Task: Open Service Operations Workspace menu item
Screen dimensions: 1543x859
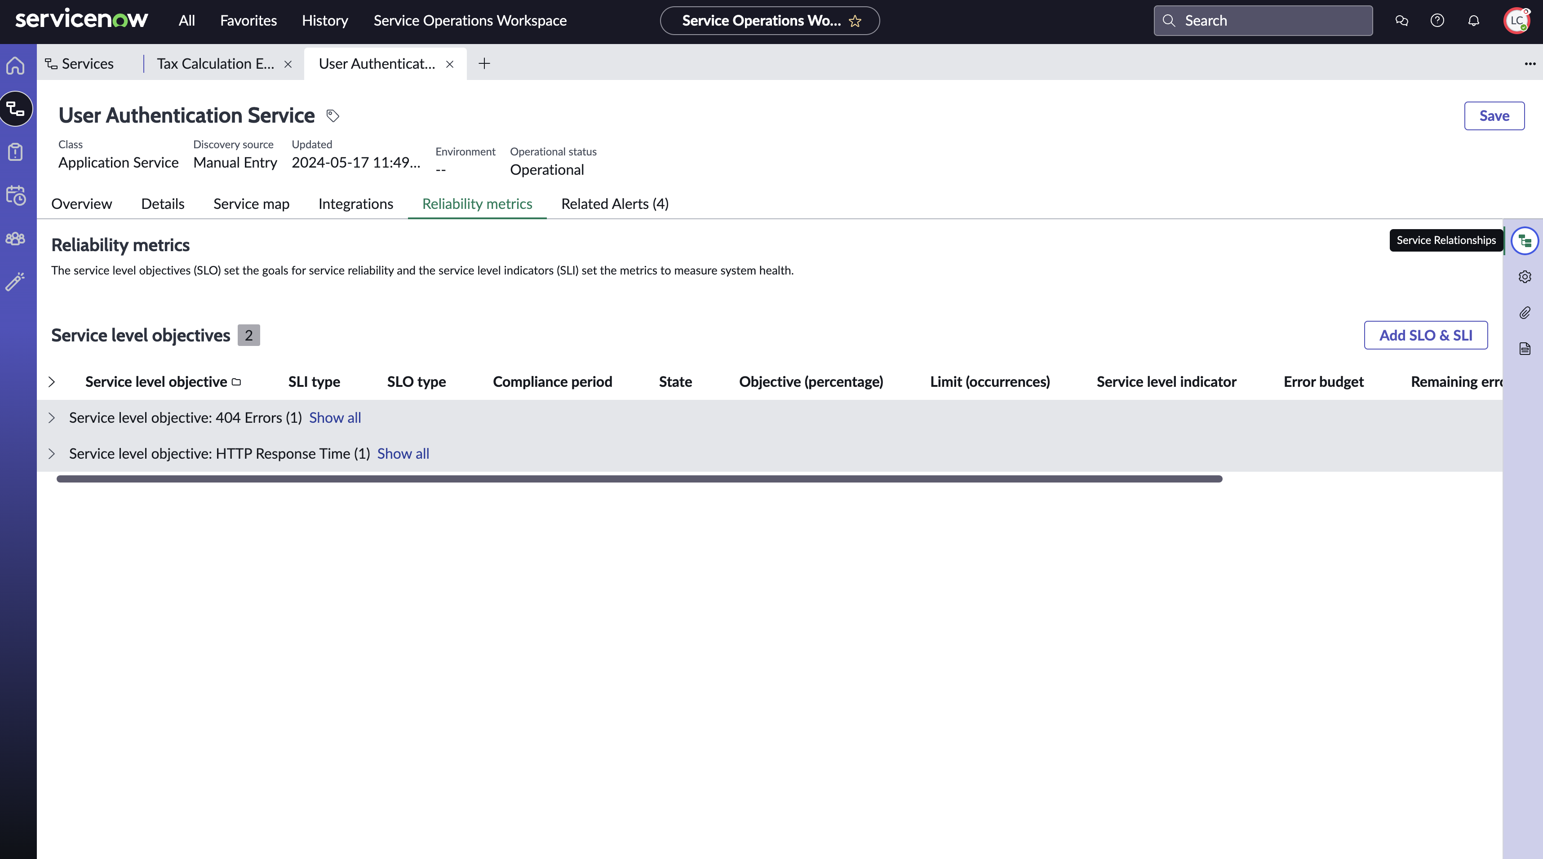Action: (470, 21)
